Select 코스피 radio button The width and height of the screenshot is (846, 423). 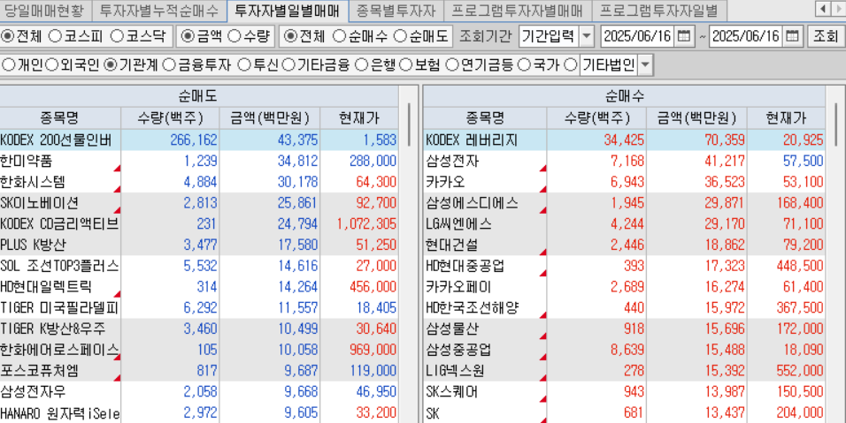click(x=55, y=36)
